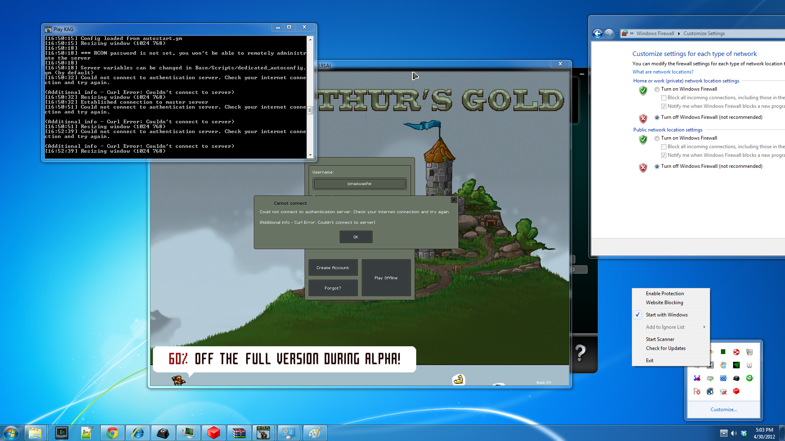This screenshot has width=785, height=441.
Task: Click the printer with green check tray icon
Action: [x=710, y=378]
